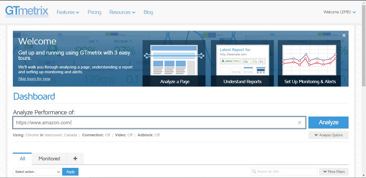Open the Select action dropdown
The image size is (366, 178).
pos(37,172)
